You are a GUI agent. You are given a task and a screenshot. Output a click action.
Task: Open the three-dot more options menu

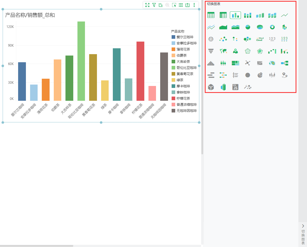point(194,5)
